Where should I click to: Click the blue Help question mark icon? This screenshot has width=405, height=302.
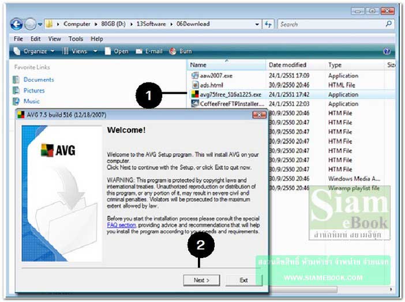click(x=387, y=51)
